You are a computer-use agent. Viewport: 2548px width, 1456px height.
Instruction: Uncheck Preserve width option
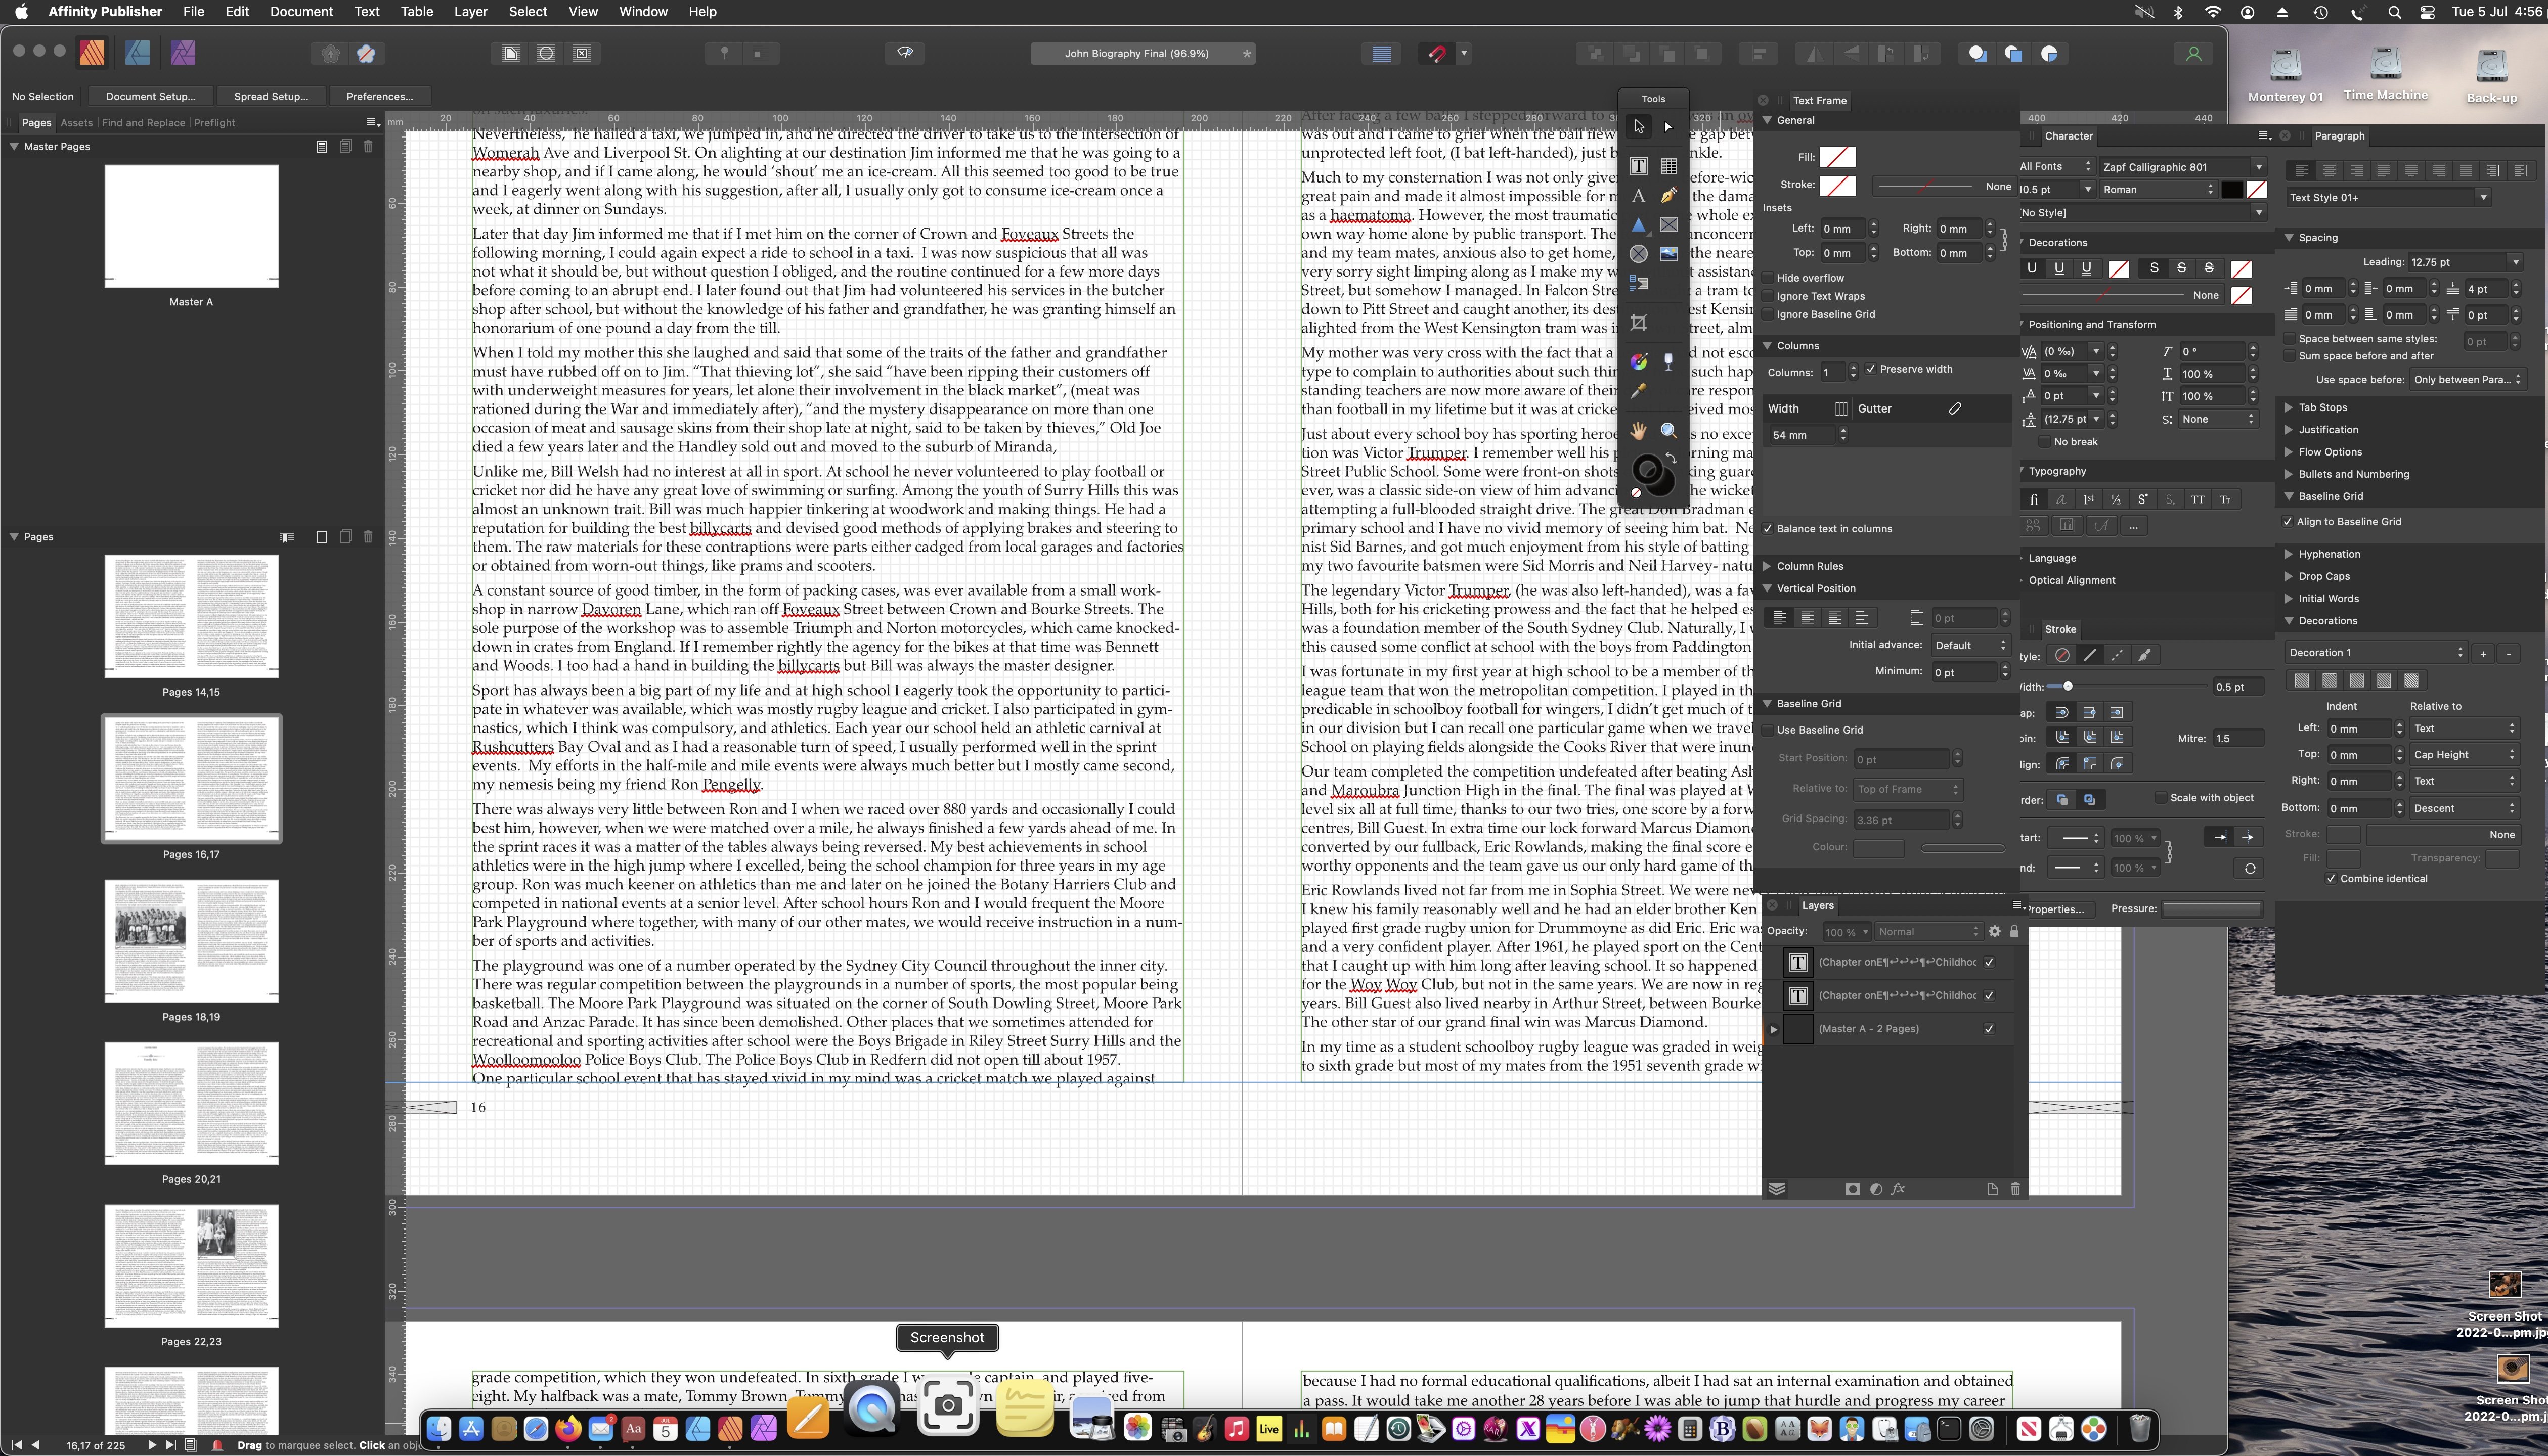pyautogui.click(x=1871, y=369)
